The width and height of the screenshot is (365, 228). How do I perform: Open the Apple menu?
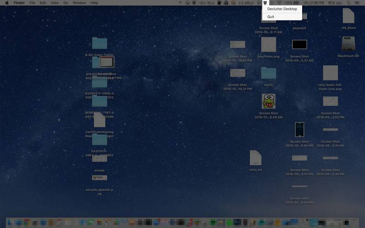pyautogui.click(x=7, y=3)
